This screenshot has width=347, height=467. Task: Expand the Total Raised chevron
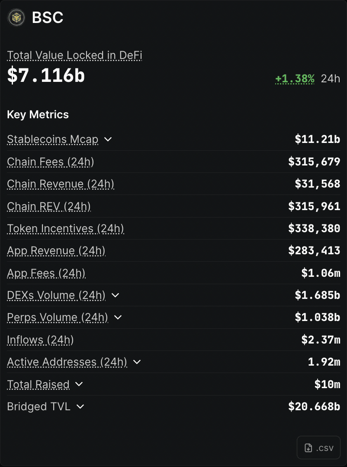79,384
